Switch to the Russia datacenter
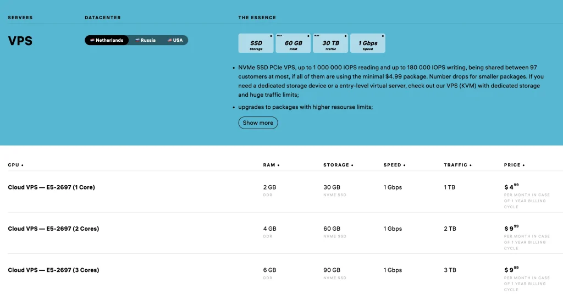This screenshot has width=563, height=295. 145,40
